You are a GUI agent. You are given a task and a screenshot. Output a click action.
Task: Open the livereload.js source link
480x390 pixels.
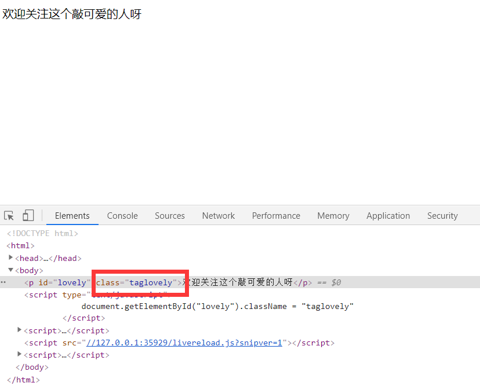click(x=184, y=343)
